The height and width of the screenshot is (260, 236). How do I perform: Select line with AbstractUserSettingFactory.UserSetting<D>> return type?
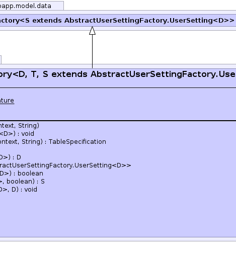[65, 165]
